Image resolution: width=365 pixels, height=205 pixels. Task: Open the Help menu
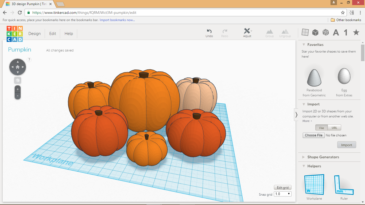(x=69, y=33)
